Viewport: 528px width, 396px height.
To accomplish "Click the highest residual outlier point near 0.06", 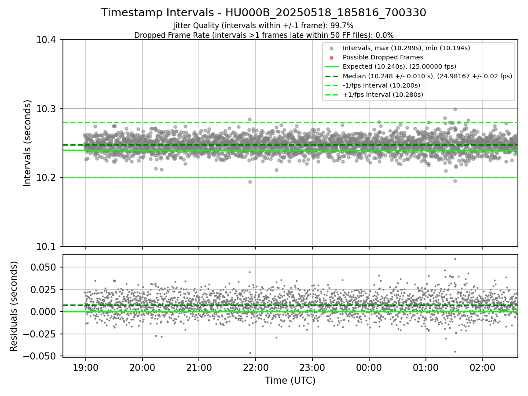I will [x=455, y=259].
